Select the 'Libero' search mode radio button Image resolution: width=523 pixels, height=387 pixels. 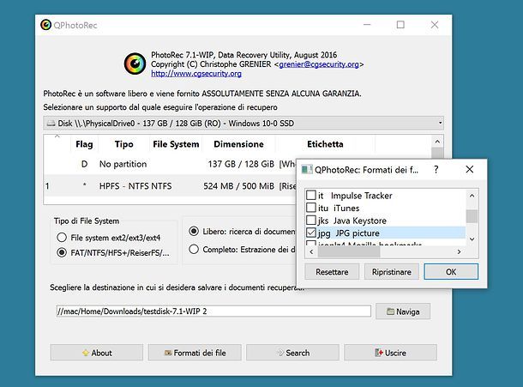194,231
